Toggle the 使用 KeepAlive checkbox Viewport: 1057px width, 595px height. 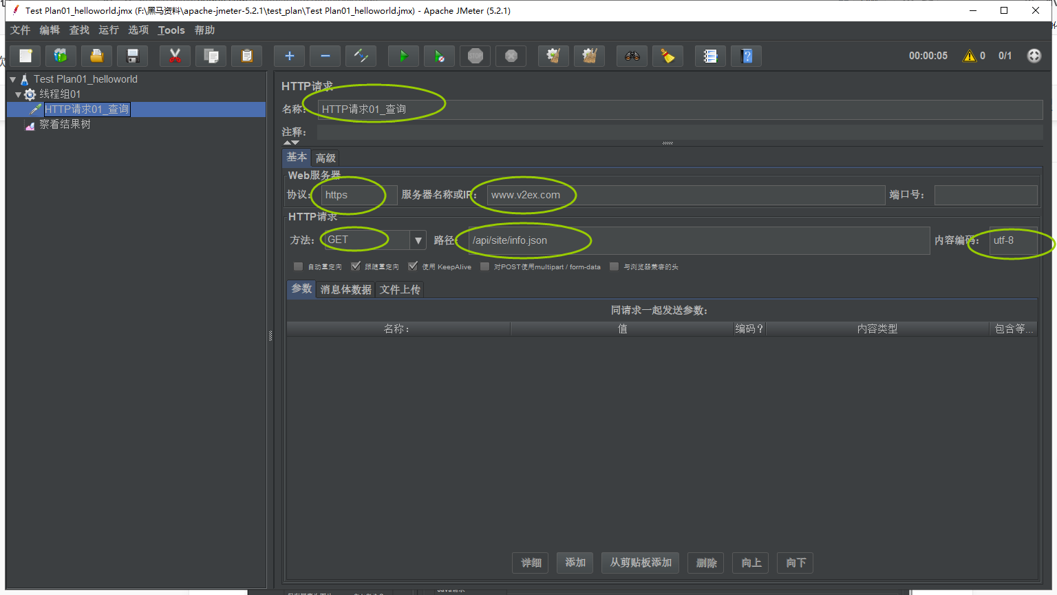(413, 267)
